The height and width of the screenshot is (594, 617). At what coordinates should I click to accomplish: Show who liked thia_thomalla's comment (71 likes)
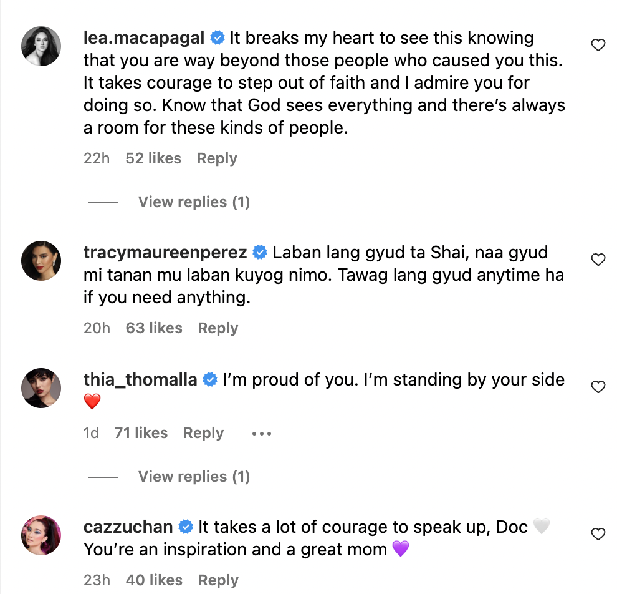coord(141,433)
